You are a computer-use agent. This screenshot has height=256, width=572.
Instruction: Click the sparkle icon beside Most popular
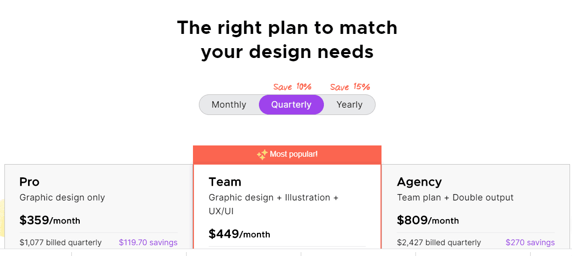pos(262,155)
